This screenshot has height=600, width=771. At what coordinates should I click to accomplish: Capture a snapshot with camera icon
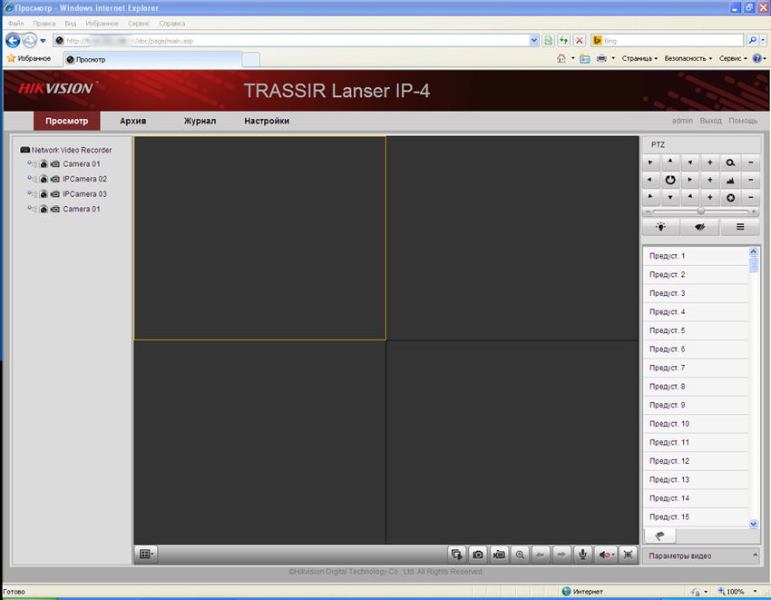[477, 555]
